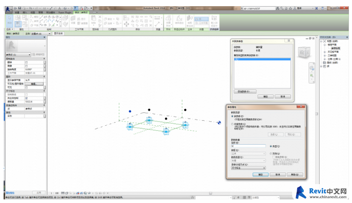The image size is (352, 203).
Task: Open the 参数类型 dropdown in Parameter Properties
Action: pyautogui.click(x=248, y=161)
